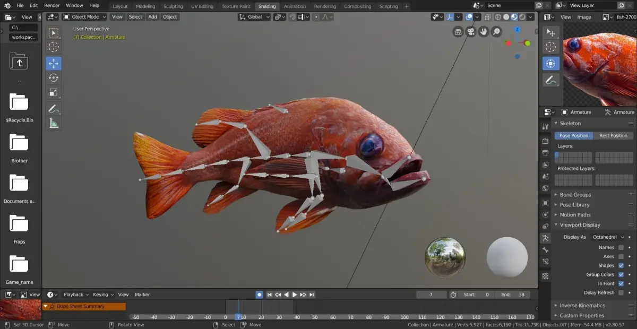The image size is (637, 329).
Task: Expand the Bone Groups panel
Action: point(575,195)
